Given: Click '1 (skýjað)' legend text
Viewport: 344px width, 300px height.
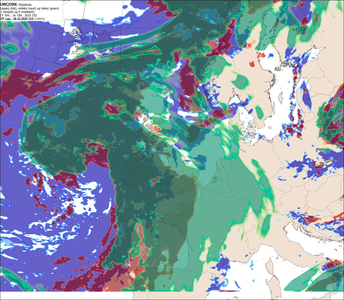Looking at the screenshot, I should click(7, 12).
